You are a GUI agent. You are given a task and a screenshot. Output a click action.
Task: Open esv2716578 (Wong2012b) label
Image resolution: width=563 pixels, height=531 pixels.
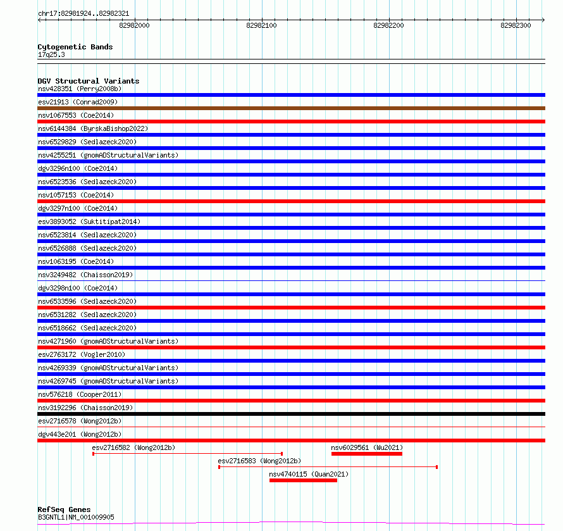[80, 421]
